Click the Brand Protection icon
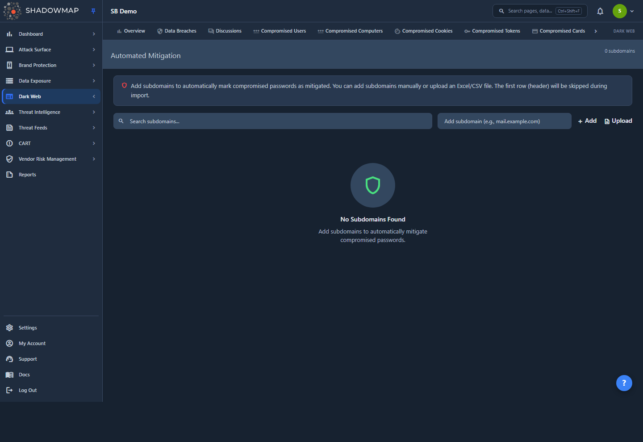The width and height of the screenshot is (643, 442). 9,65
